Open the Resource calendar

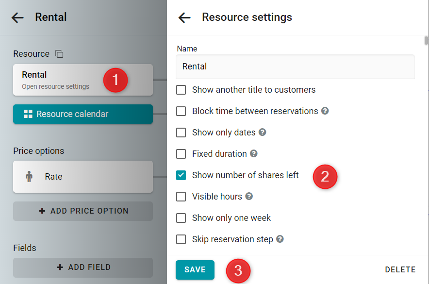83,114
